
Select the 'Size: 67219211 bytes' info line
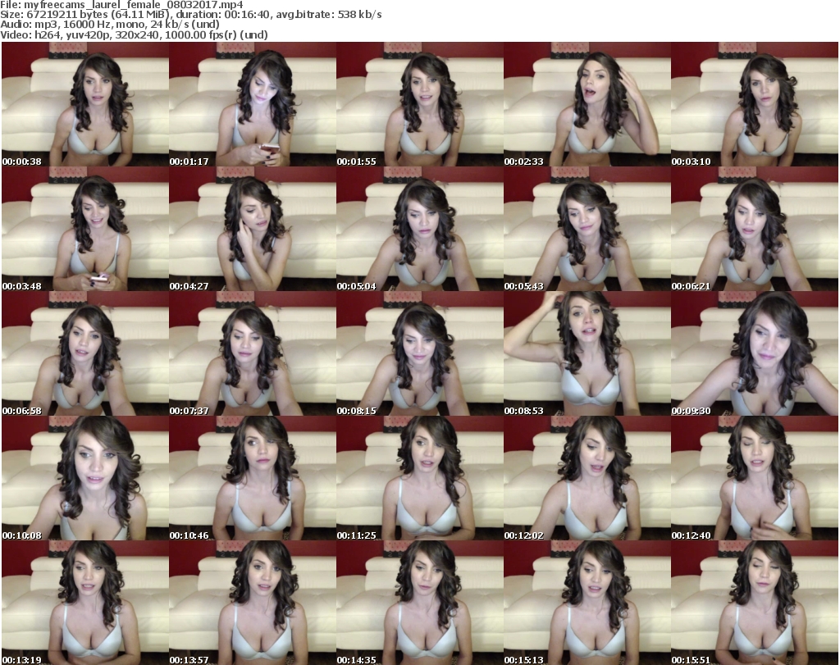click(190, 15)
